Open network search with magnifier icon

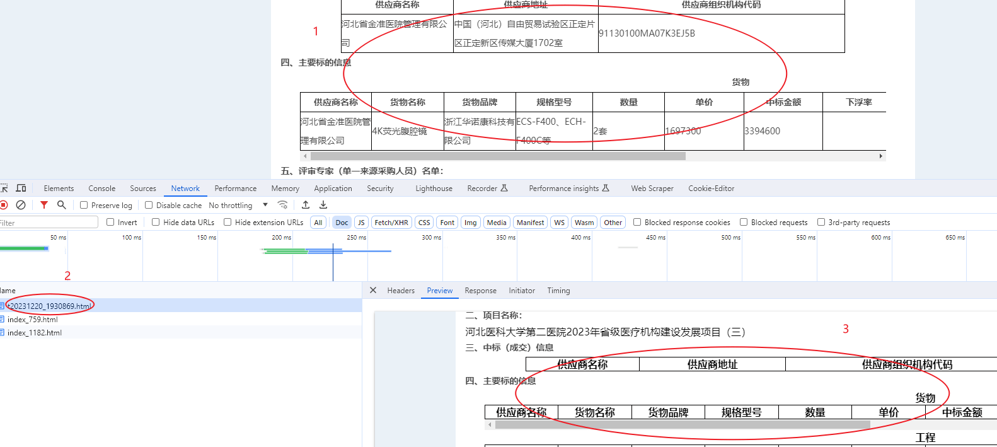click(62, 205)
